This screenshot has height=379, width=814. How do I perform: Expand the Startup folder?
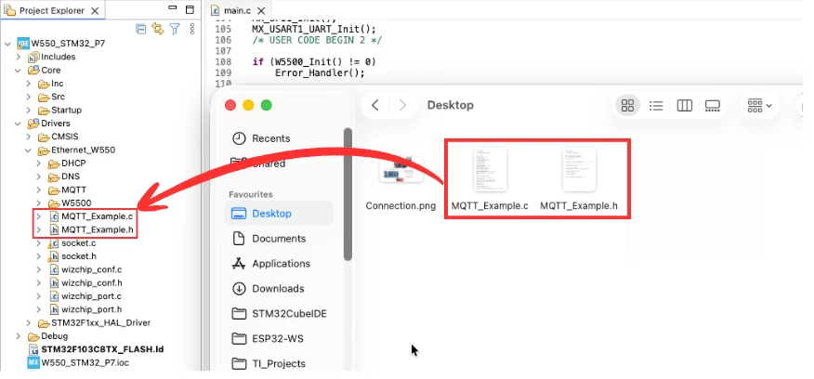29,111
